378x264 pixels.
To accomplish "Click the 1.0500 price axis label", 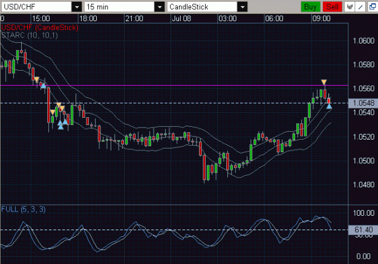I will 363,161.
